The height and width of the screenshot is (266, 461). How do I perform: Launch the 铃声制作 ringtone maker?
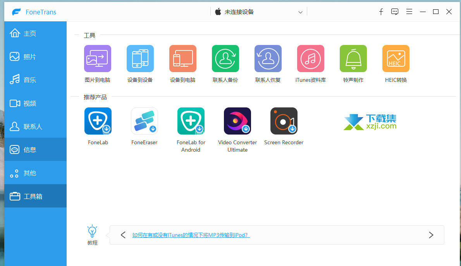(353, 59)
